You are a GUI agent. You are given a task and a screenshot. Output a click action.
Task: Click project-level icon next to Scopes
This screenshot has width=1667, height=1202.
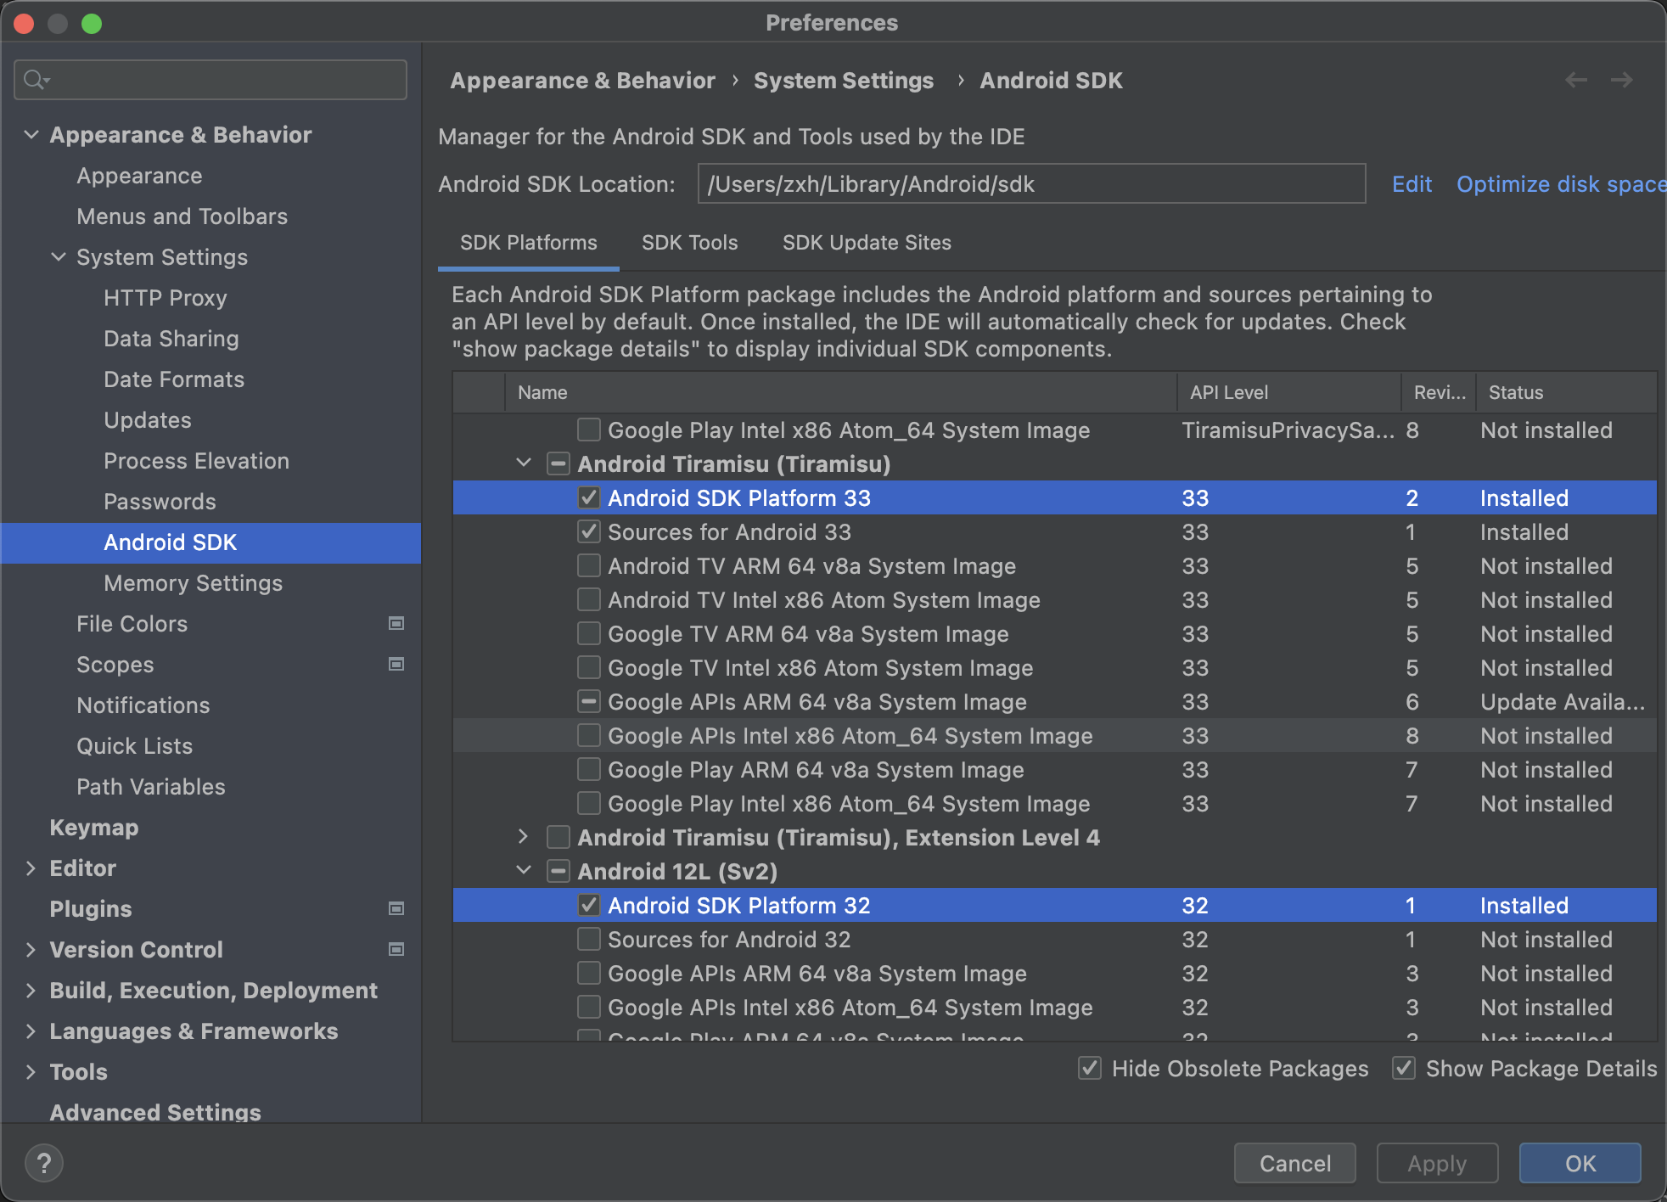pyautogui.click(x=396, y=665)
